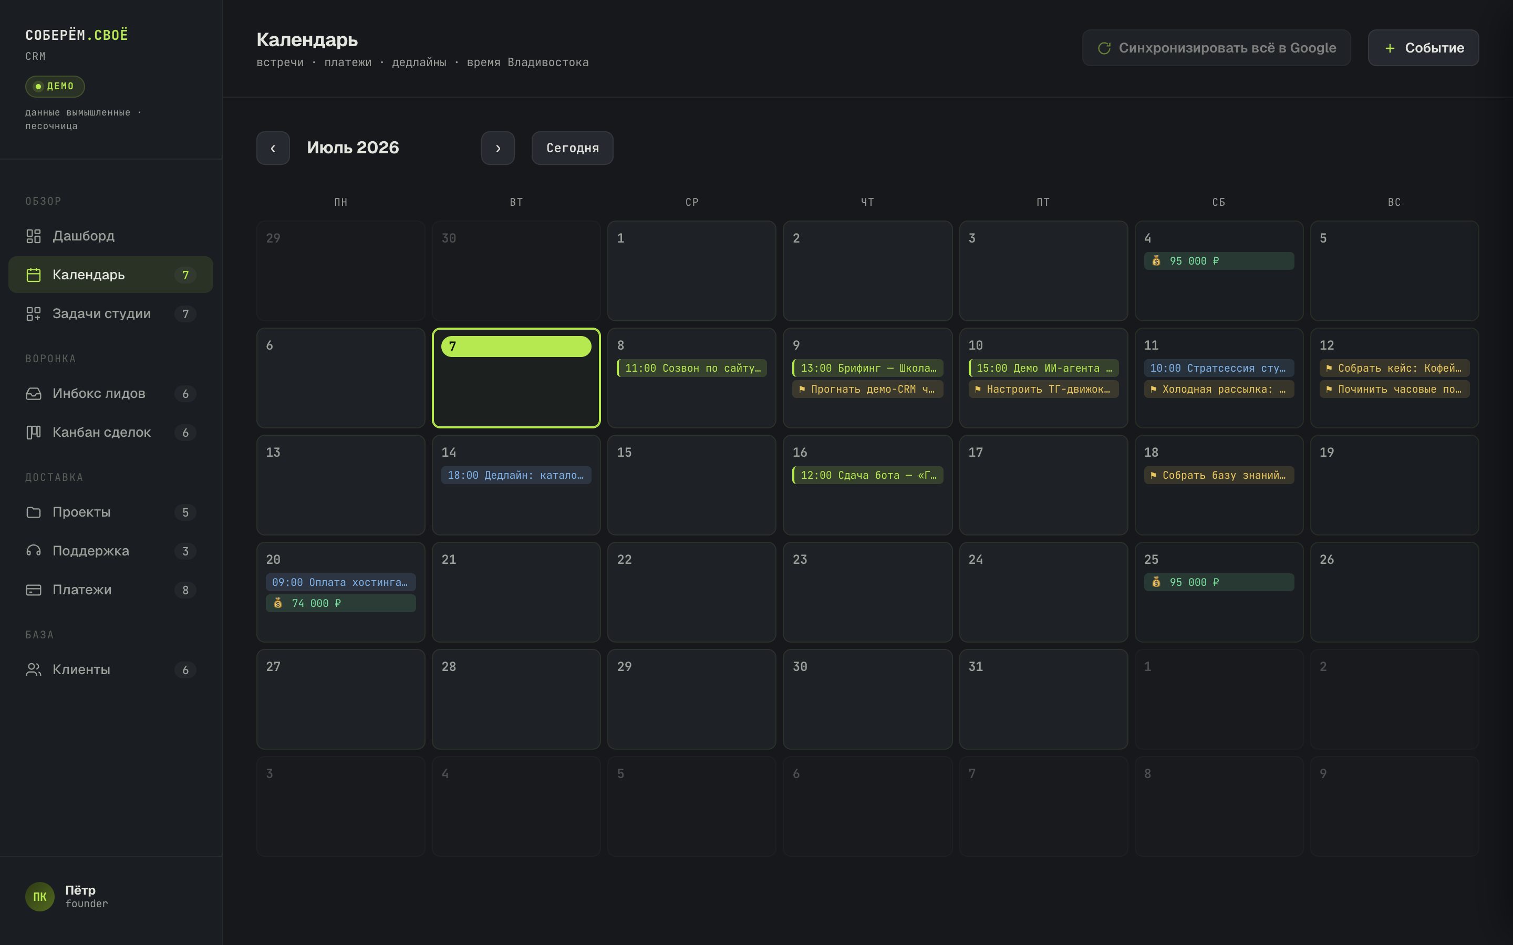
Task: Open Клиенты in the sidebar
Action: [111, 670]
